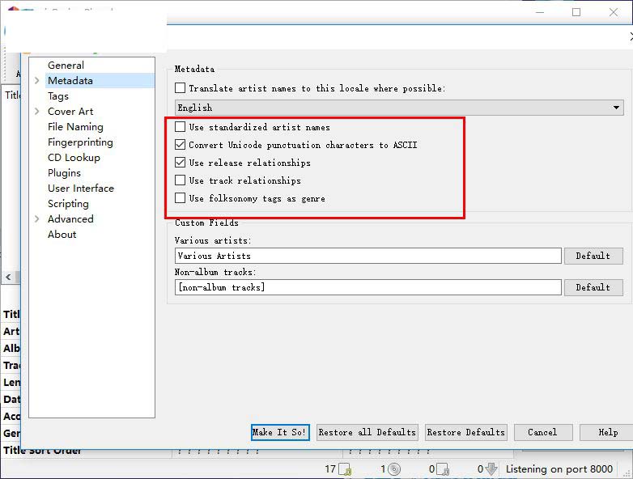633x479 pixels.
Task: Minimize the main Picard window
Action: 540,12
